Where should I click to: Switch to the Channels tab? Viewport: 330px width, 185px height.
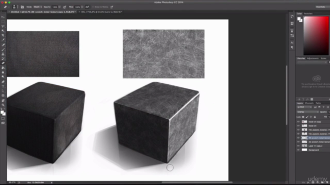(x=309, y=103)
